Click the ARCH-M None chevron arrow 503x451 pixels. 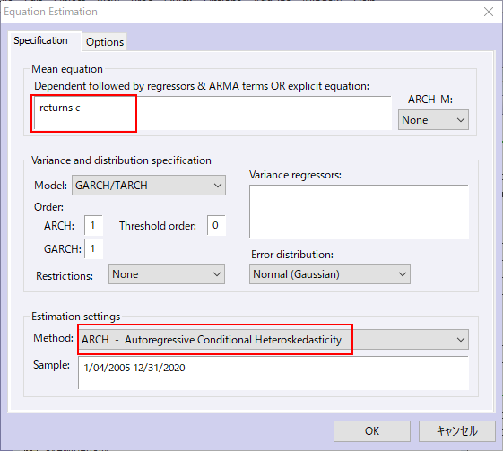point(461,120)
